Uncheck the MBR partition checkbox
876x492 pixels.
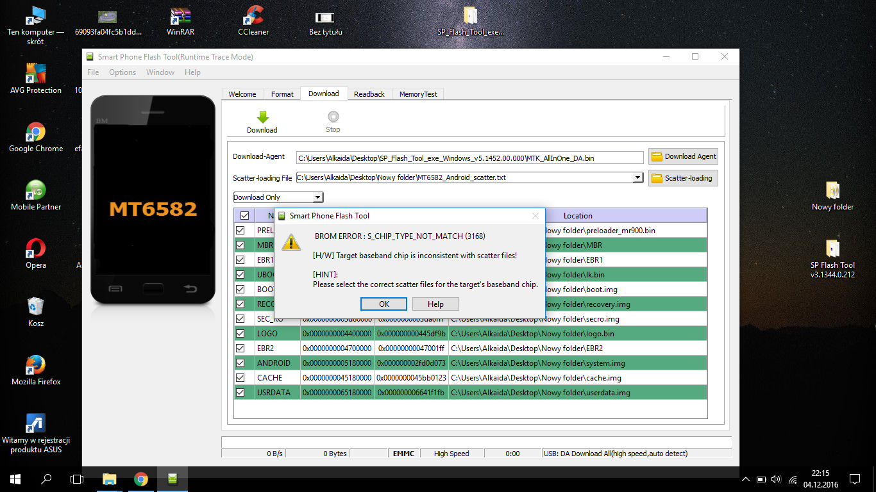point(240,245)
